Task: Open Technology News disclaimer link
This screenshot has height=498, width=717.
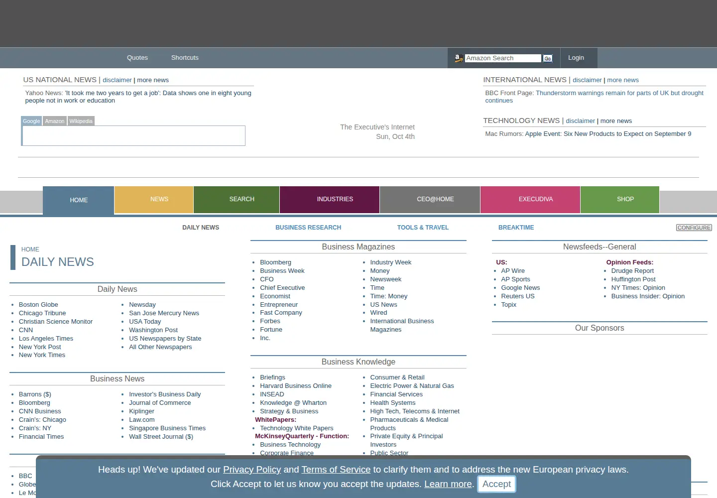Action: tap(580, 121)
